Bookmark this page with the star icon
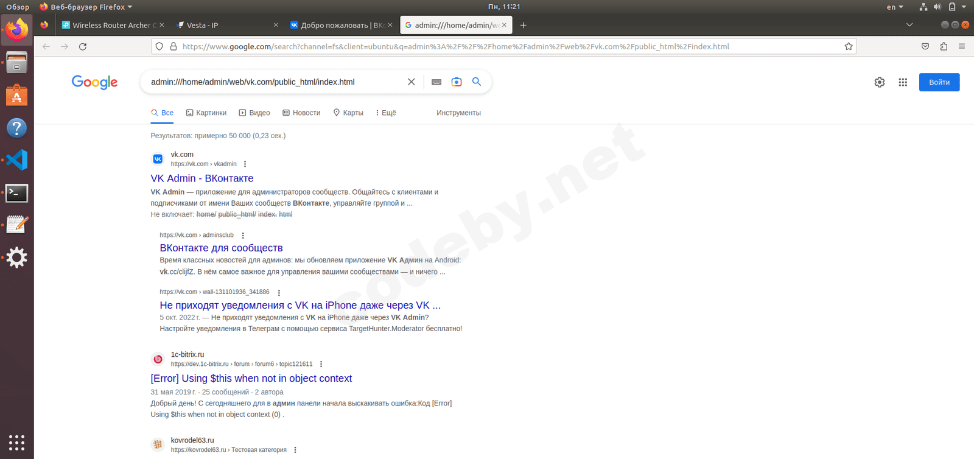Screen dimensions: 974x459 [x=849, y=46]
